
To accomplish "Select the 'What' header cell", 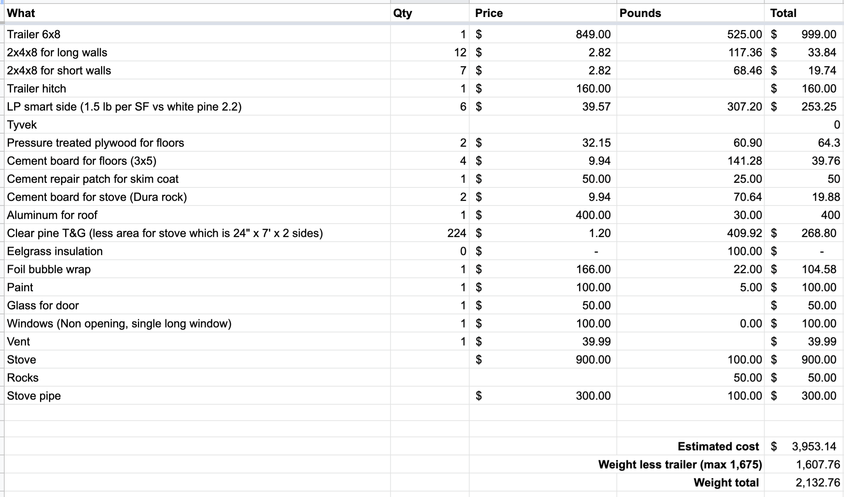I will (x=197, y=13).
